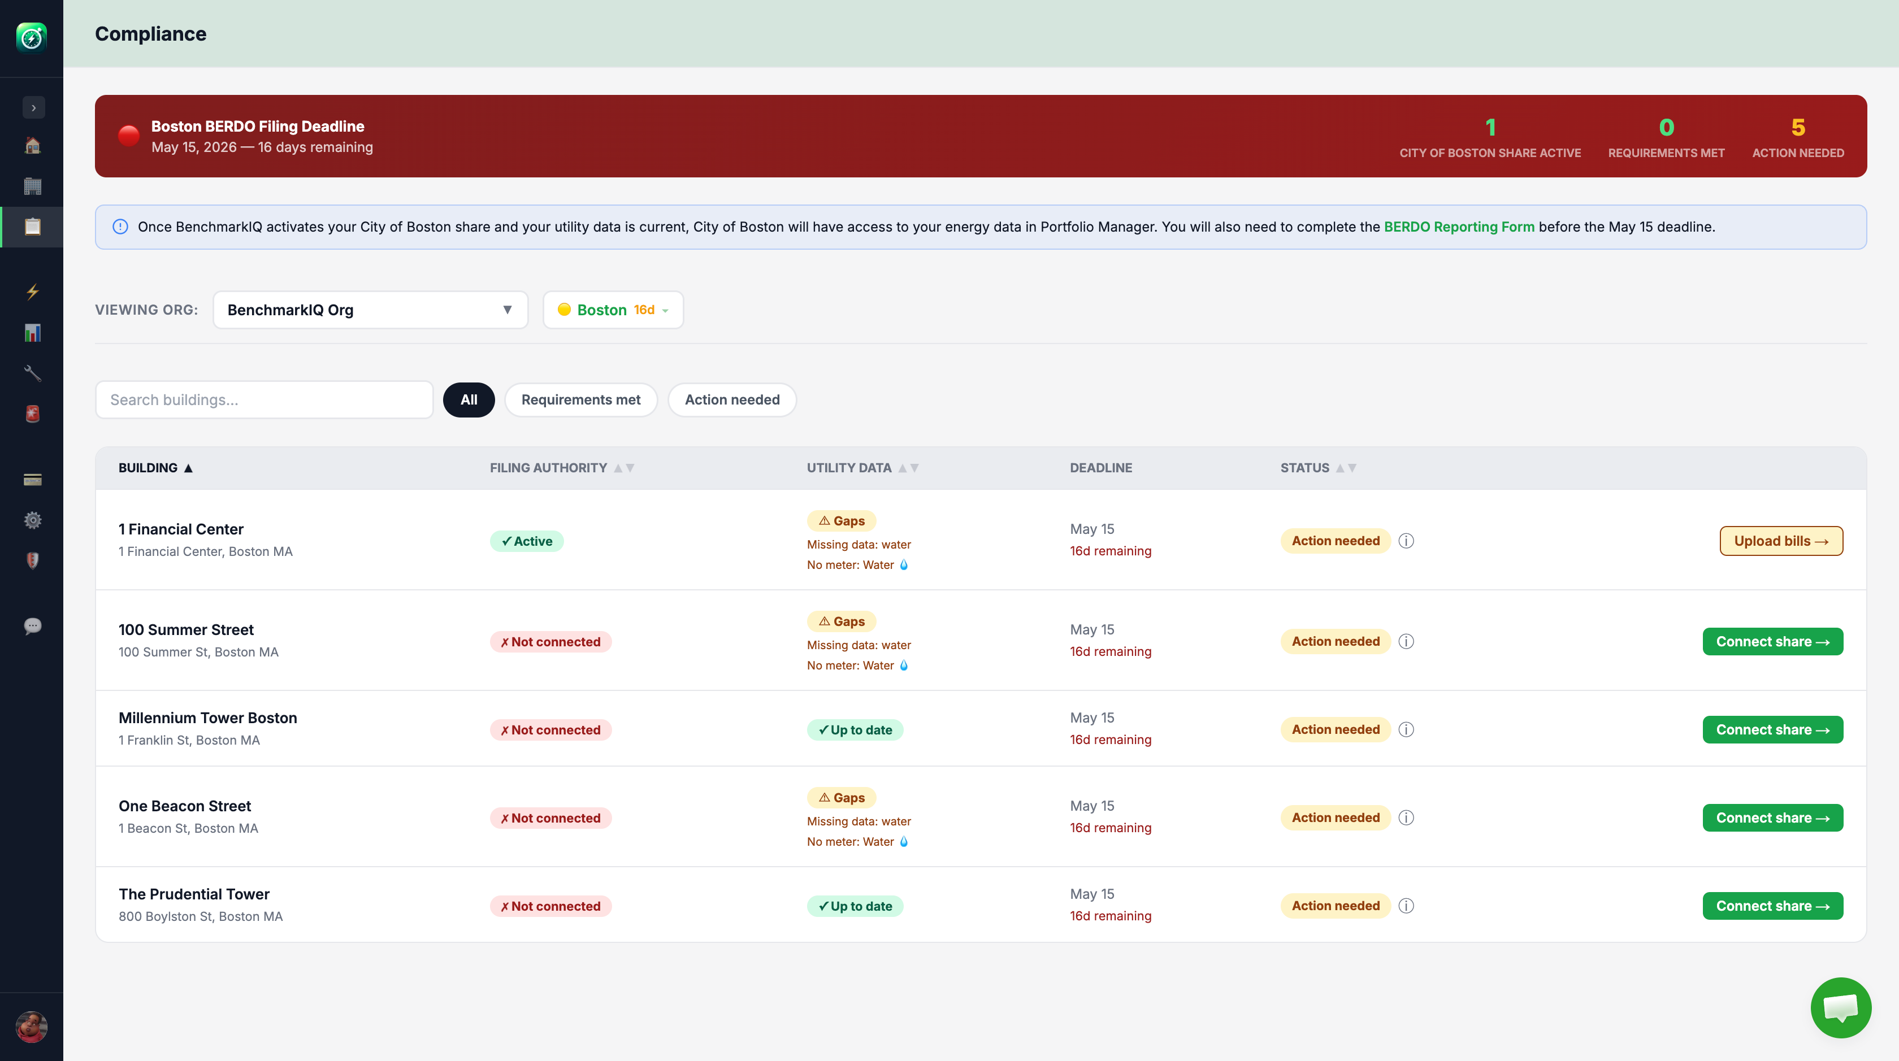Click Not connected badge for One Beacon Street
Image resolution: width=1899 pixels, height=1061 pixels.
[x=550, y=818]
